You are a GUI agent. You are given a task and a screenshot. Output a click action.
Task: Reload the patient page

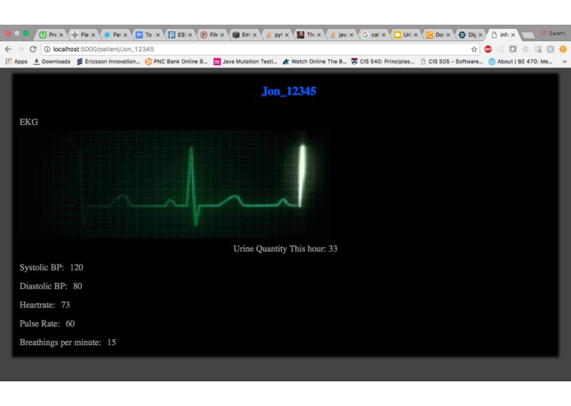[33, 49]
